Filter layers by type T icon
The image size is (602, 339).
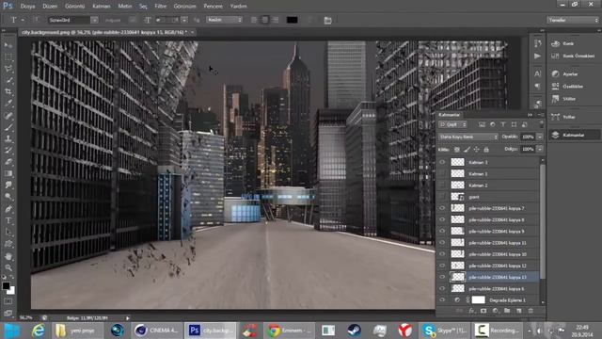click(503, 124)
